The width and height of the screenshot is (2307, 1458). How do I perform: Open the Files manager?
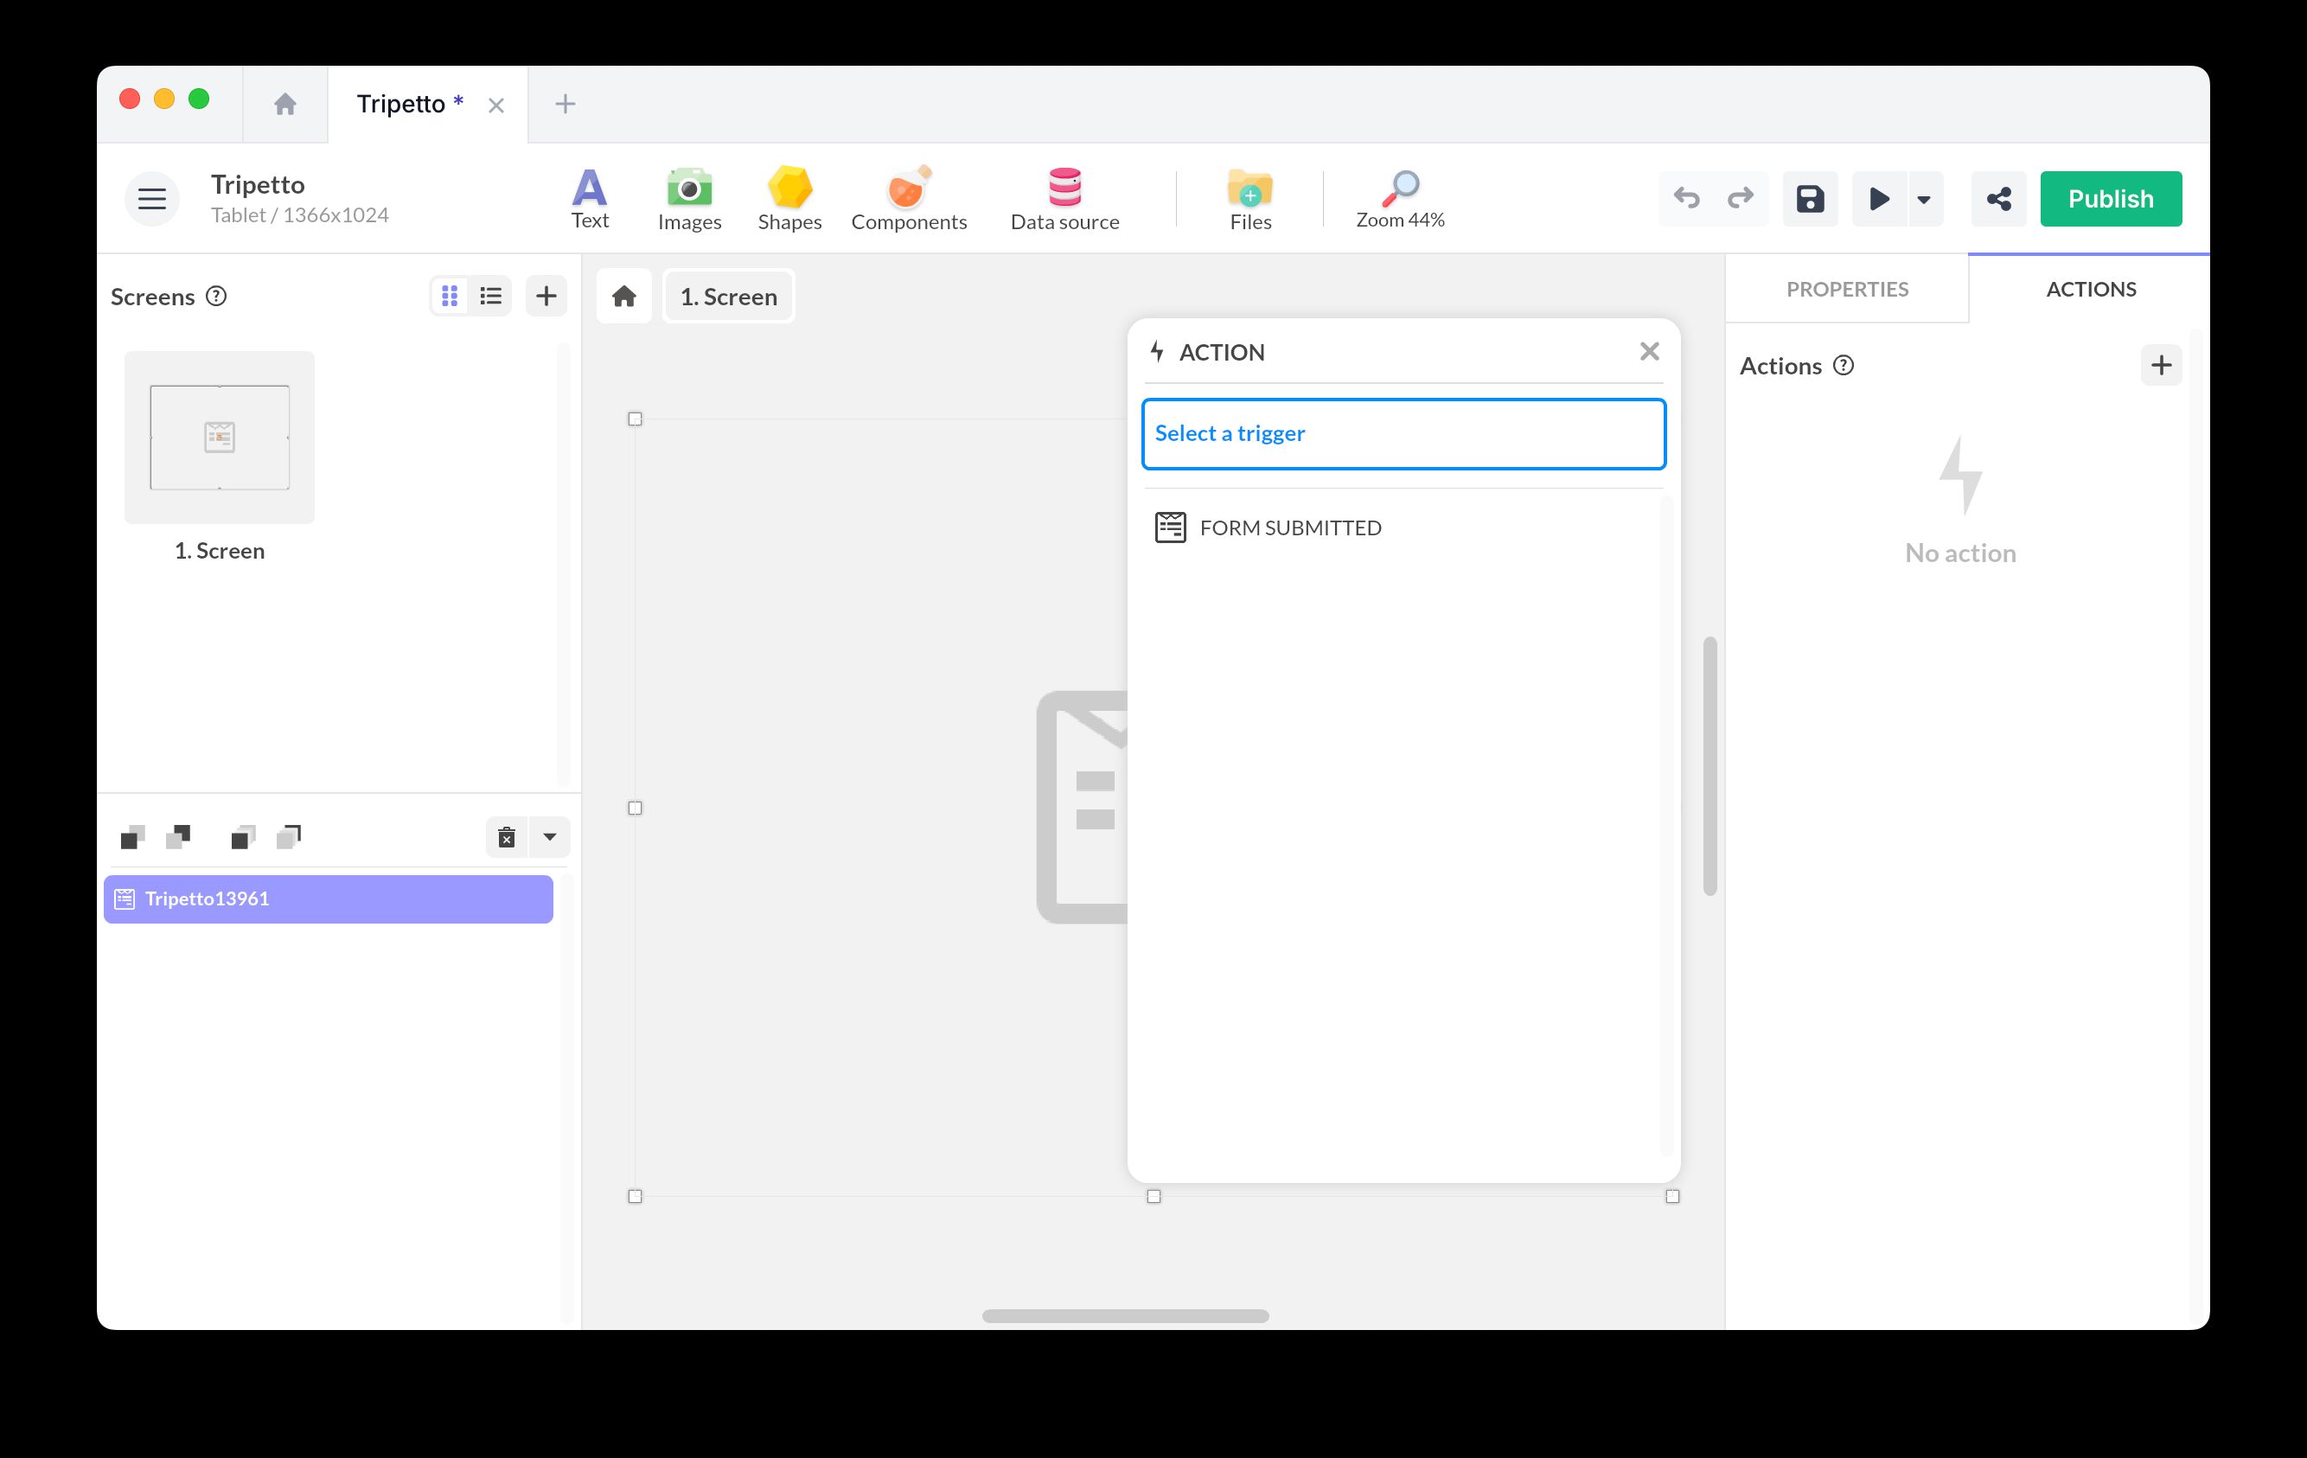(x=1249, y=198)
